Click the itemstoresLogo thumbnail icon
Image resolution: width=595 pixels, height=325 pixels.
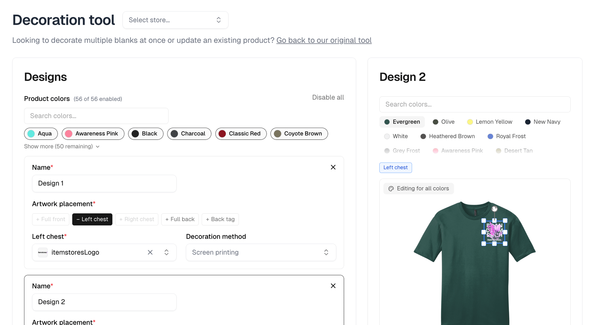tap(43, 252)
